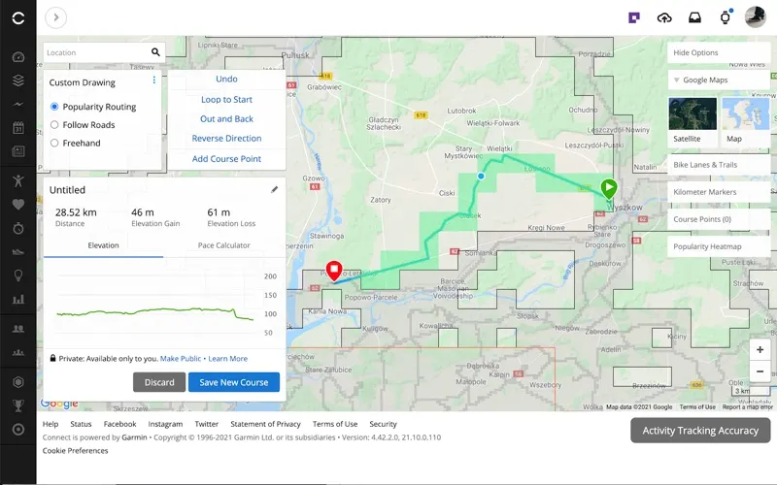Choose Add Course Point option

click(227, 159)
